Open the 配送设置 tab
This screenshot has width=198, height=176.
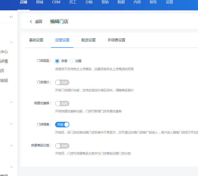click(x=88, y=40)
